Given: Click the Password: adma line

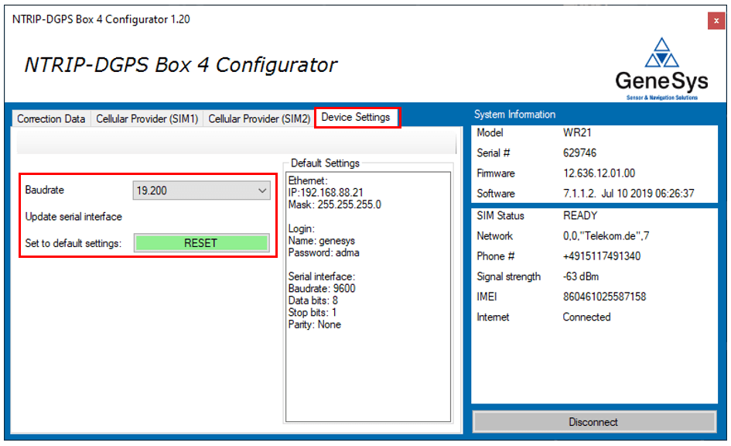Looking at the screenshot, I should (x=323, y=252).
